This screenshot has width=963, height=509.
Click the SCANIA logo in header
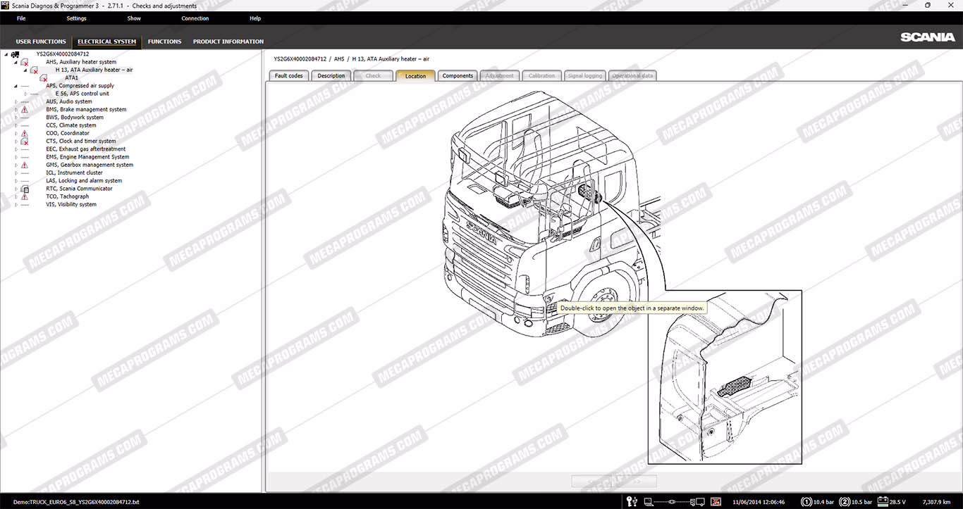point(927,37)
